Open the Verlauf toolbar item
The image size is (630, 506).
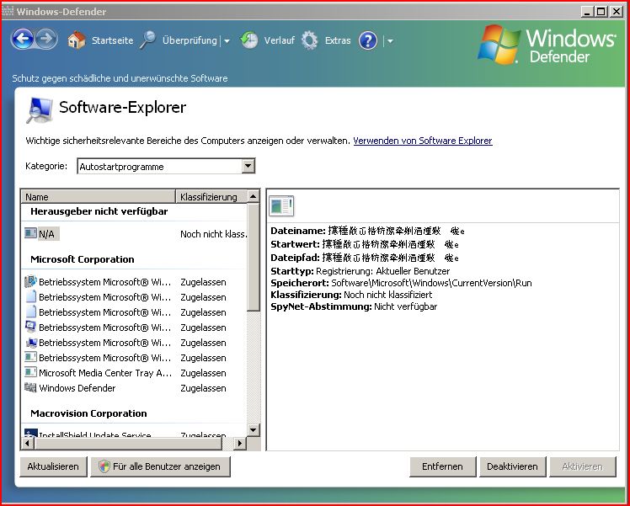pyautogui.click(x=280, y=40)
